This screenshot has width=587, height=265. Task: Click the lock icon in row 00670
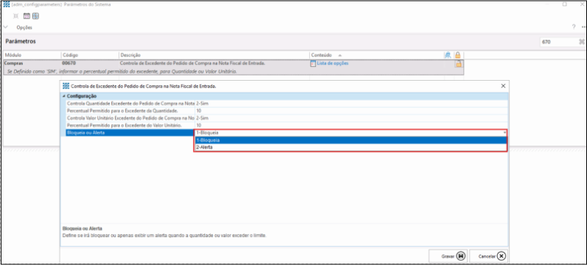pos(458,63)
